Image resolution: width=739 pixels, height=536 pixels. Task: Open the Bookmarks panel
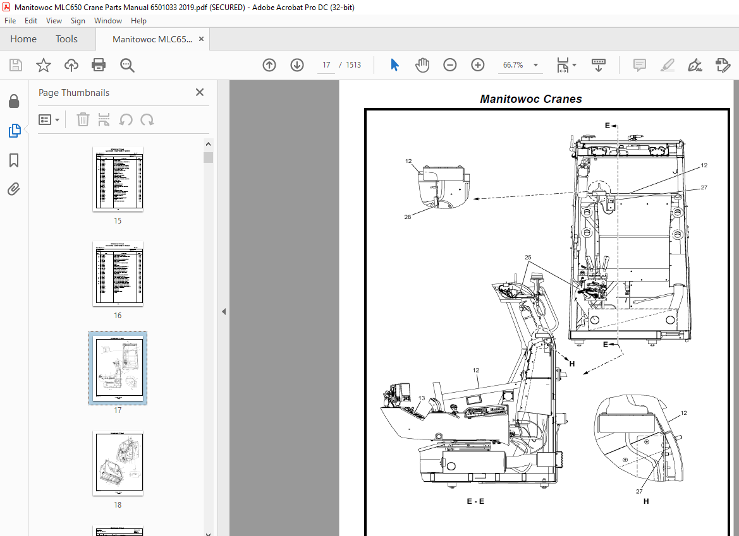14,160
